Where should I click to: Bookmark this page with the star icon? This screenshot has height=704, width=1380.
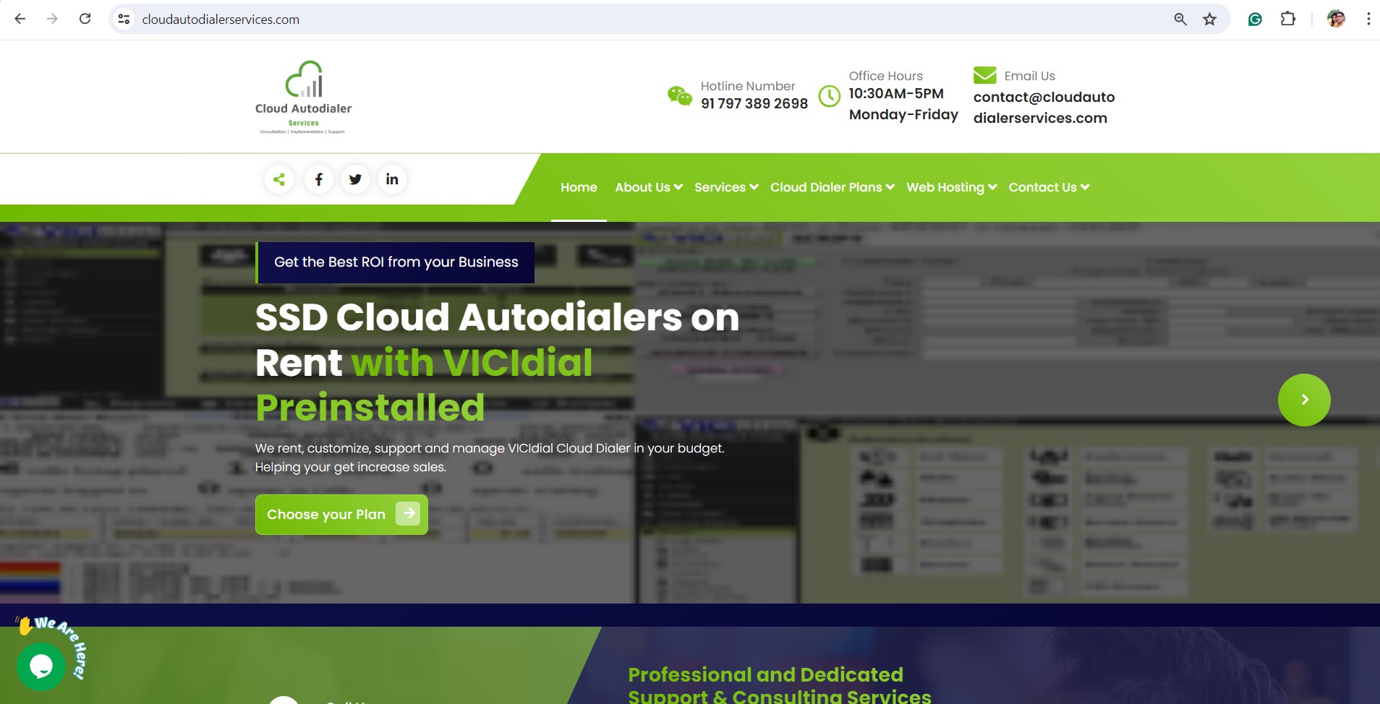click(x=1209, y=19)
